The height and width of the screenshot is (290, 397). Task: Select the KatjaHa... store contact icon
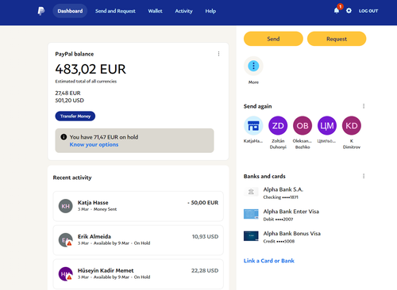(253, 126)
